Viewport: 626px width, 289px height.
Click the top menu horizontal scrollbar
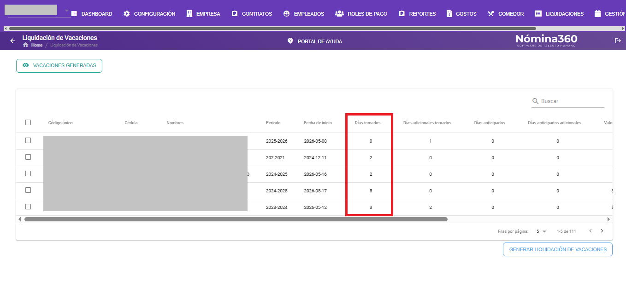pyautogui.click(x=272, y=29)
